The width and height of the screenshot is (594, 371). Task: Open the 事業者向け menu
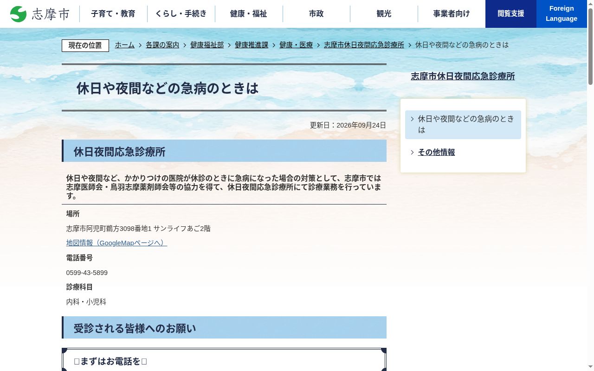452,14
